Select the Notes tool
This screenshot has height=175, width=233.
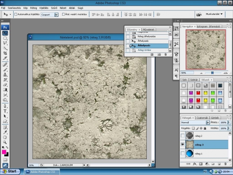tap(5, 127)
